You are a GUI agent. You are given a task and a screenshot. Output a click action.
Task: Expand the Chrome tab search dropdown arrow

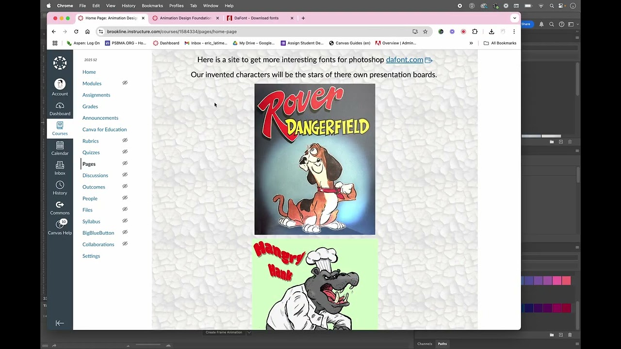(x=514, y=18)
